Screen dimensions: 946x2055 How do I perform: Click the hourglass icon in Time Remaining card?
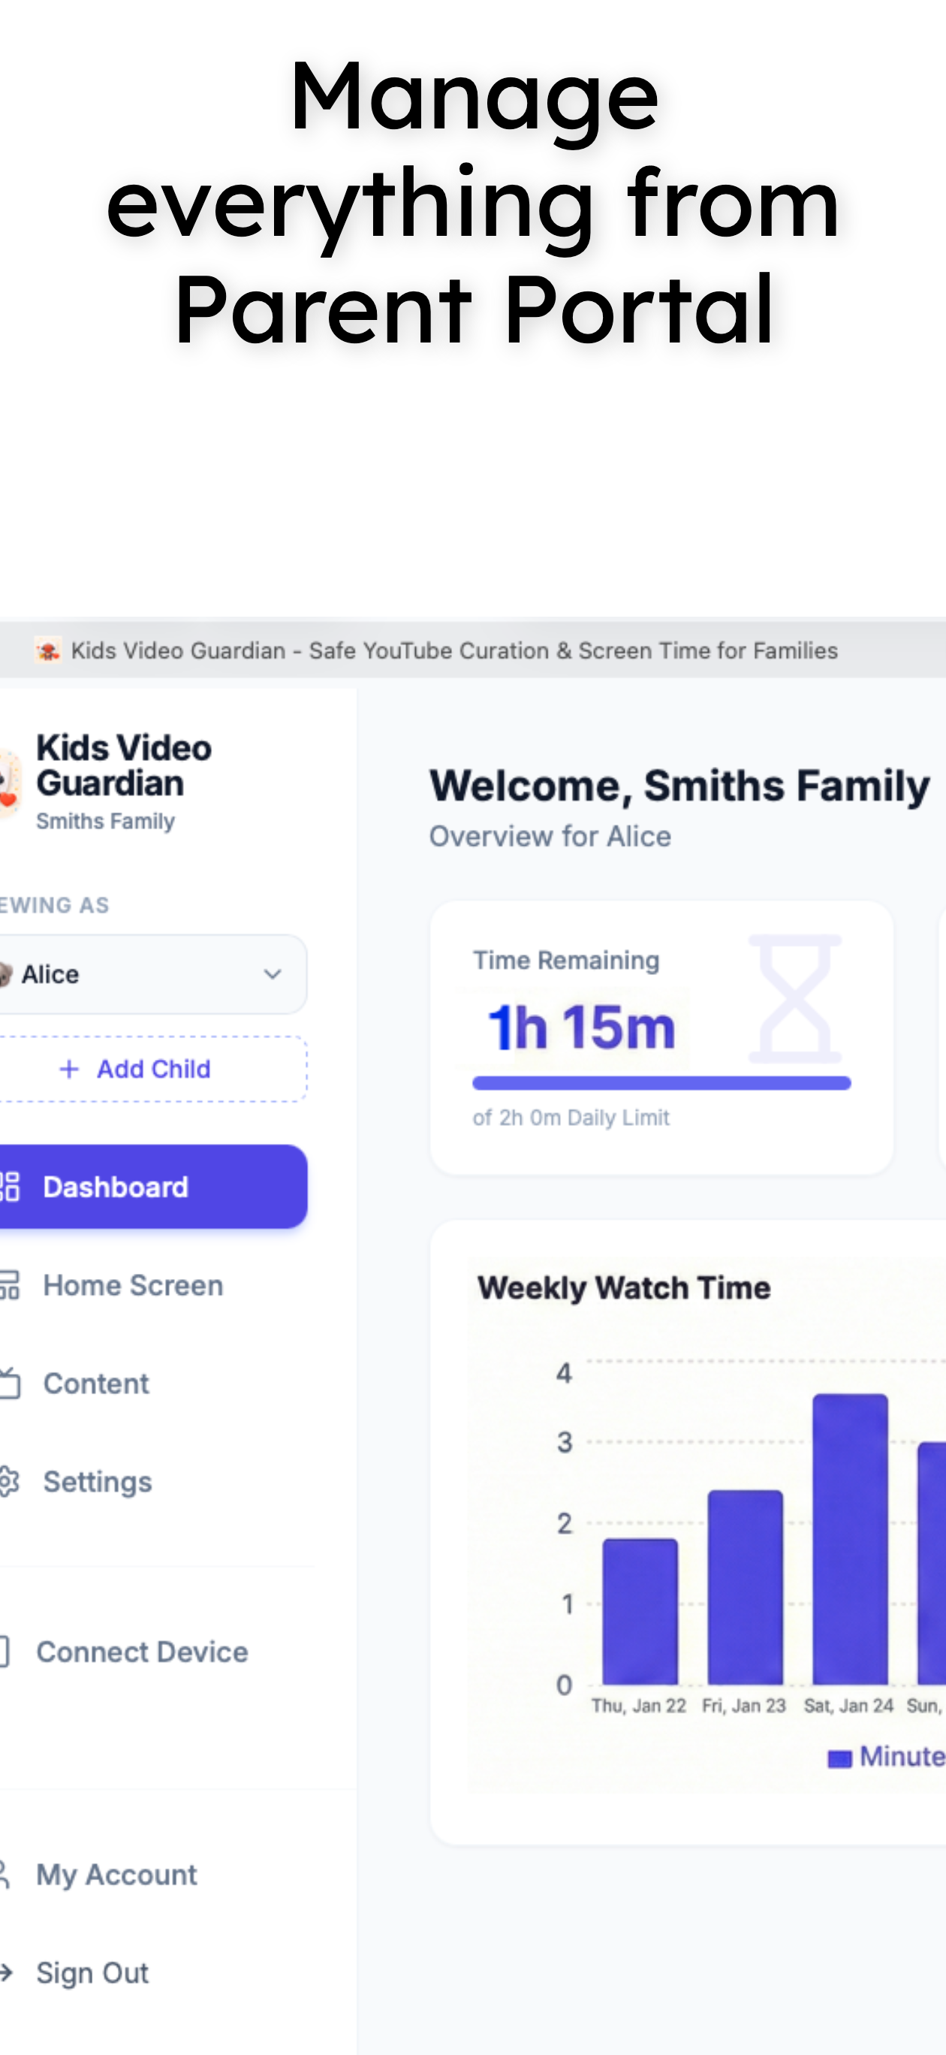coord(795,999)
